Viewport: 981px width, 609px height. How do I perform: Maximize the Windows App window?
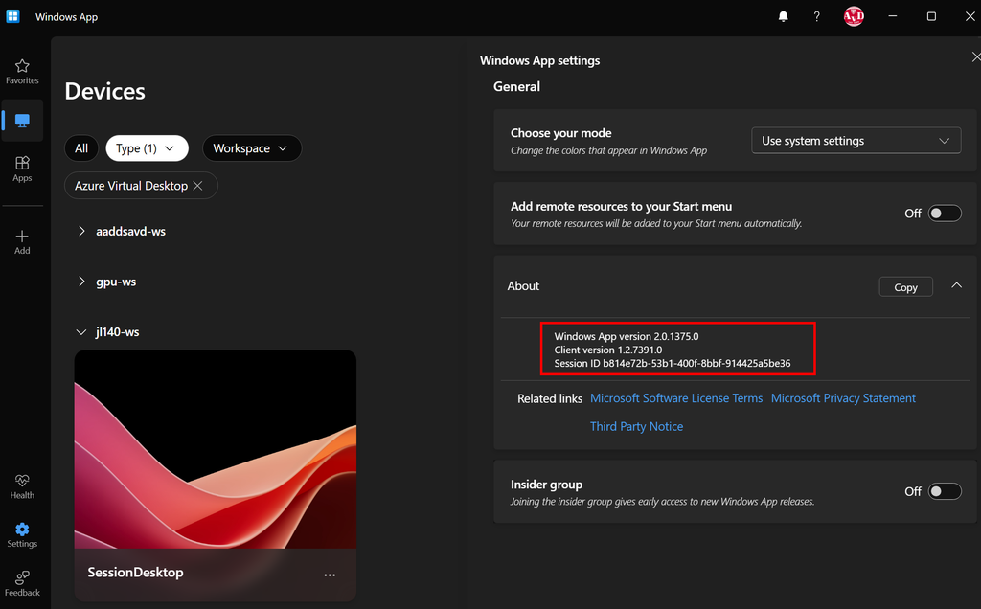point(931,16)
